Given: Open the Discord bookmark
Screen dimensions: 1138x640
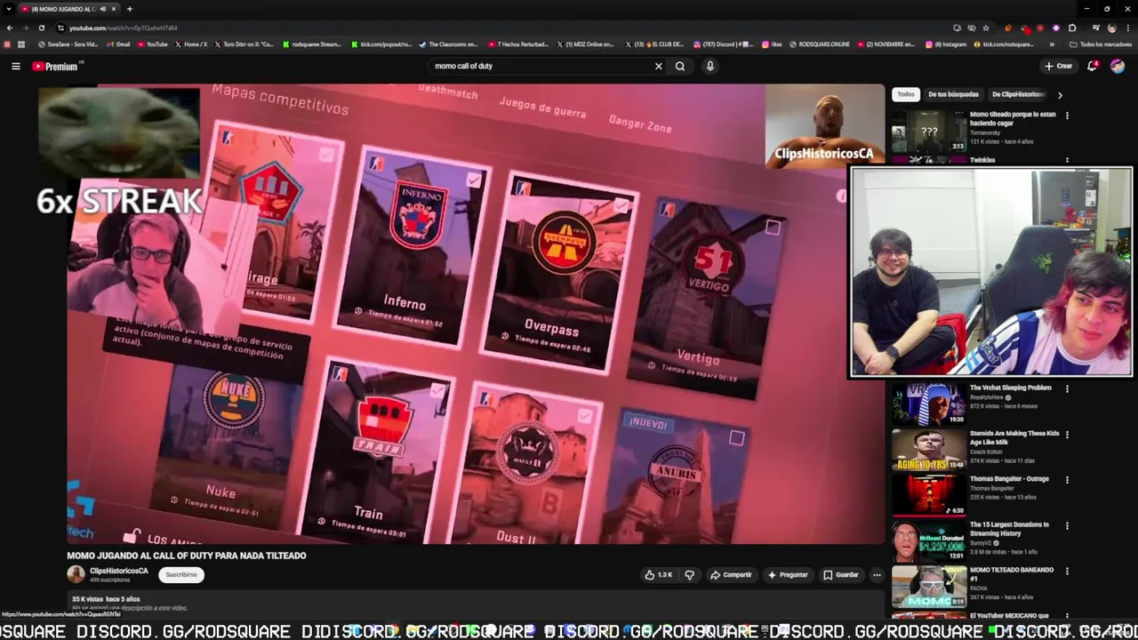Looking at the screenshot, I should 723,44.
